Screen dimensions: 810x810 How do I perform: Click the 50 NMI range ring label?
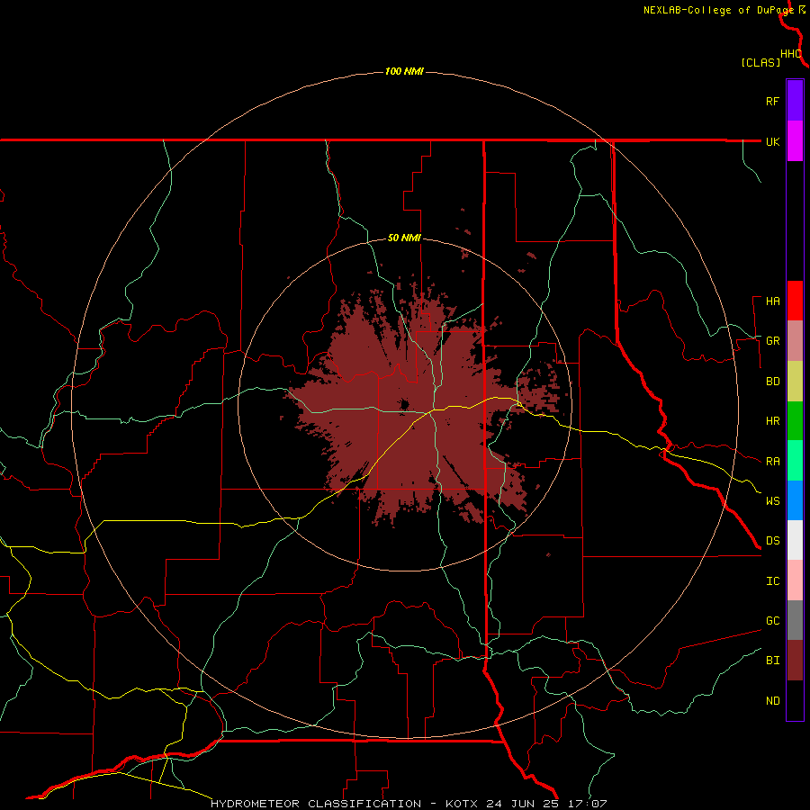coord(404,238)
